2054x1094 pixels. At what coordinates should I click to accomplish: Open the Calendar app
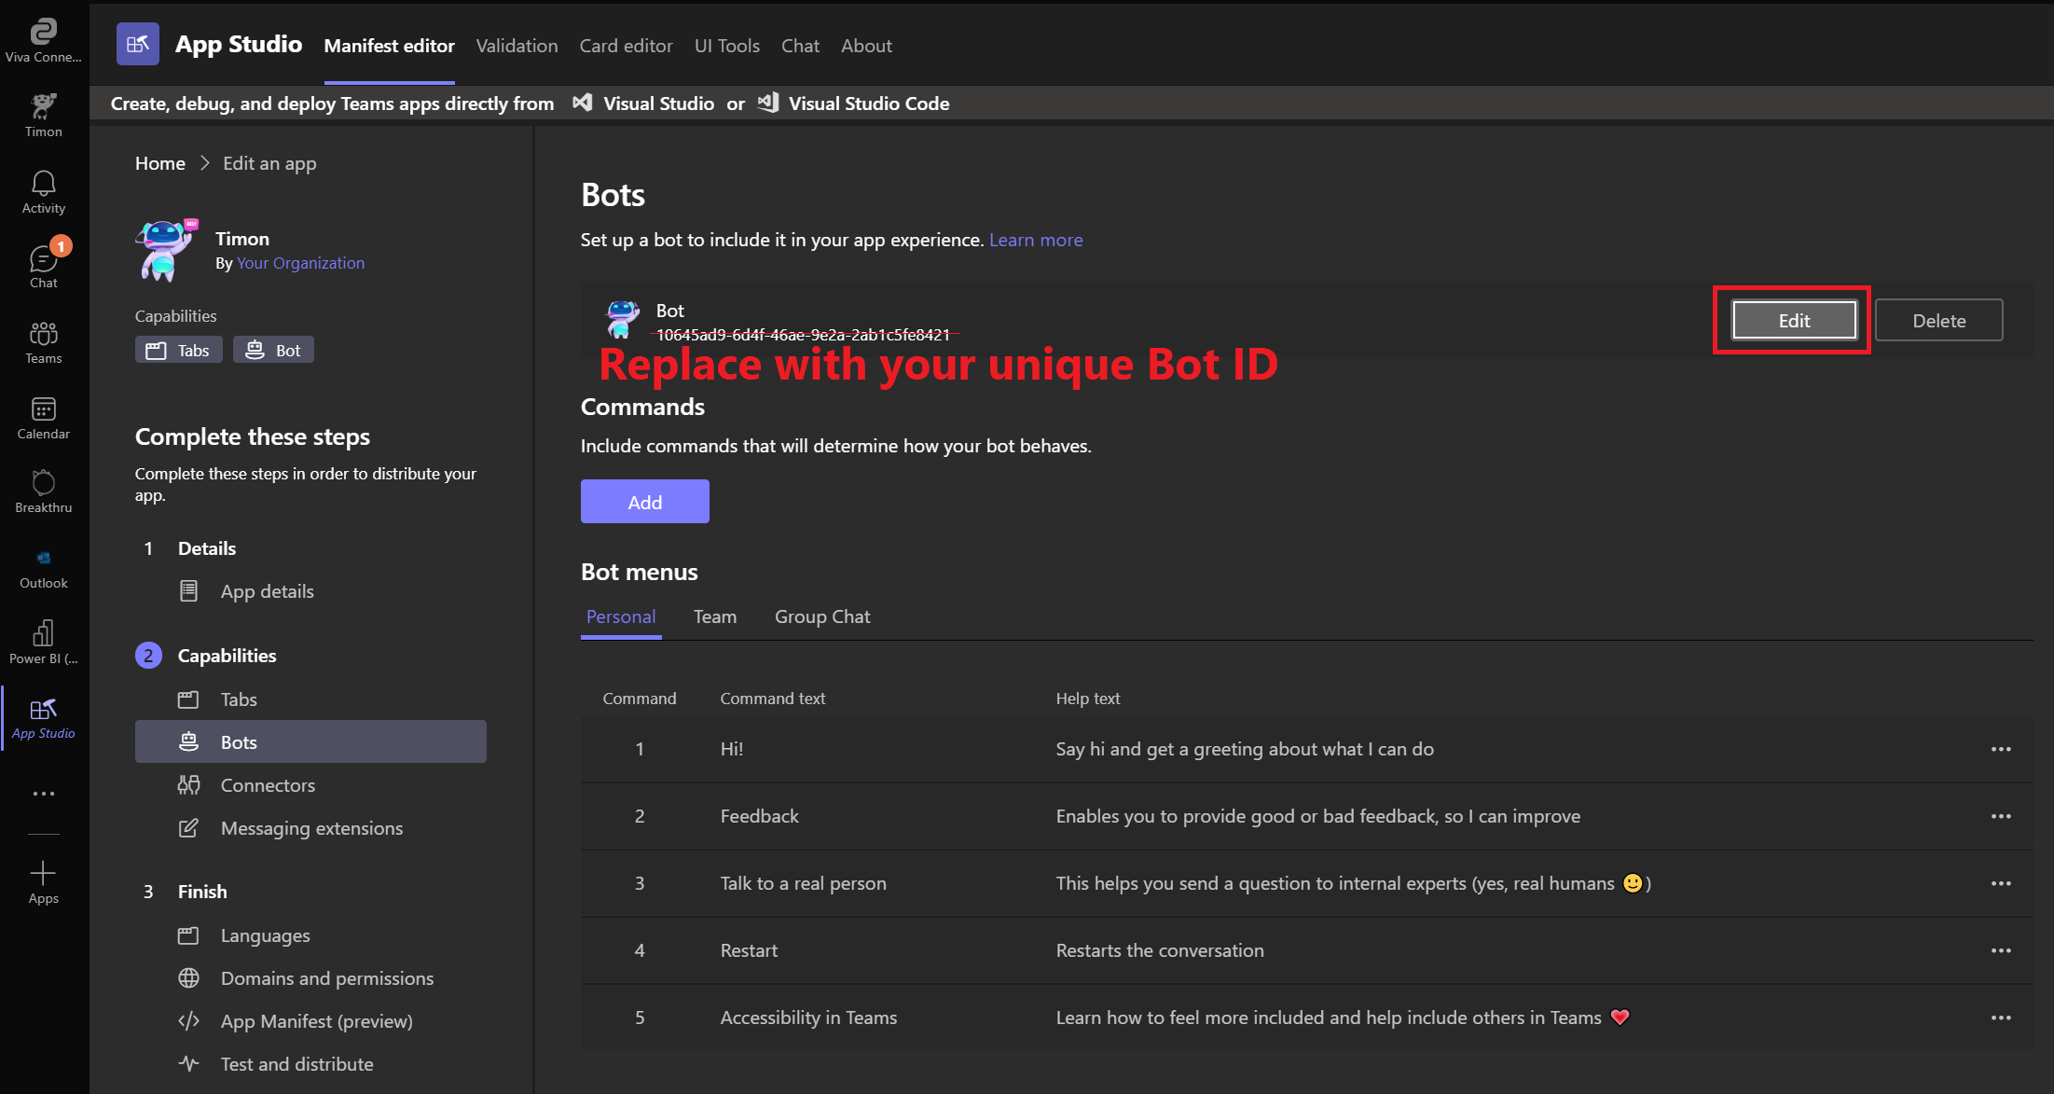[44, 418]
